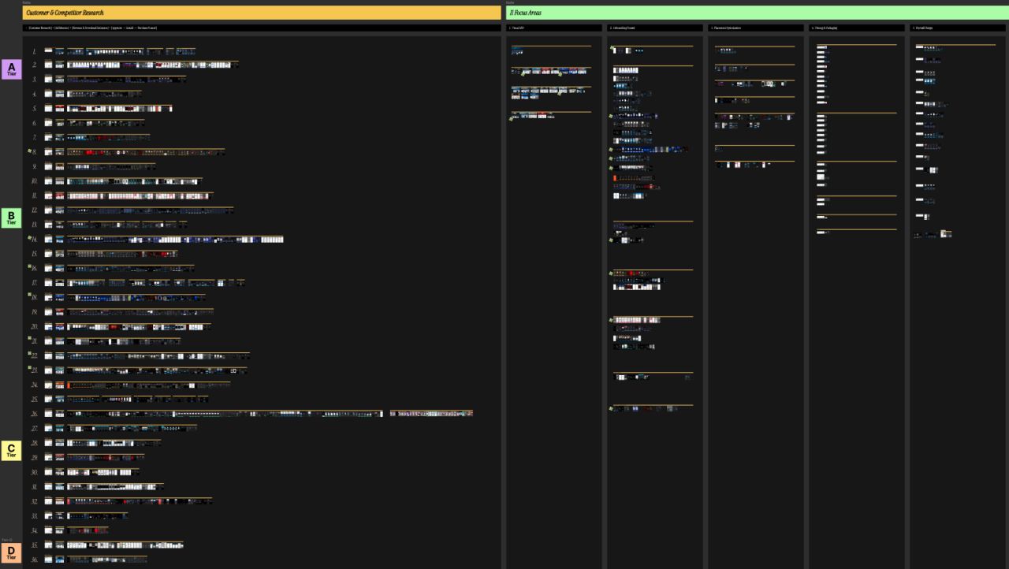Viewport: 1009px width, 569px height.
Task: Click row number 20 in research list
Action: (35, 326)
